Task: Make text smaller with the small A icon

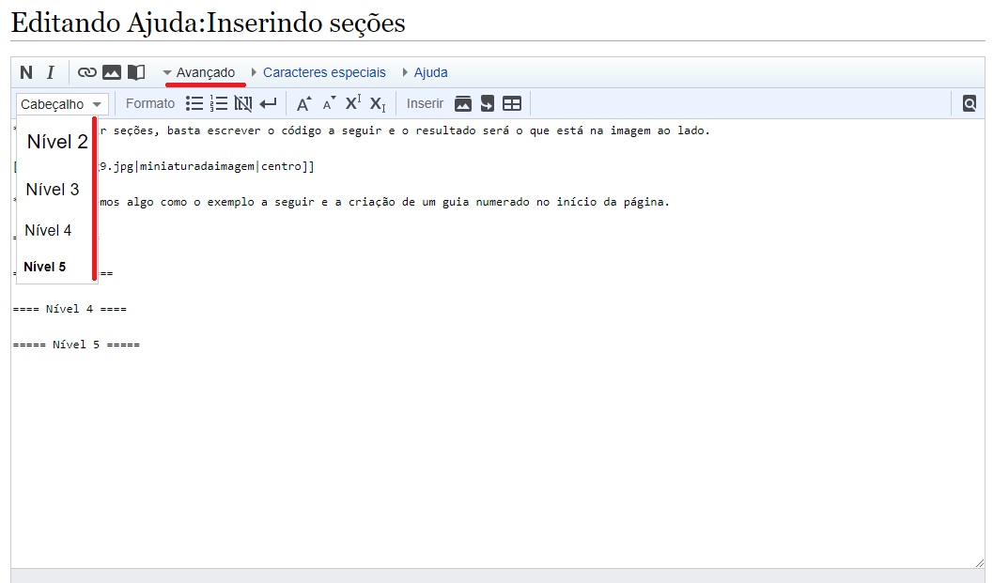Action: 329,103
